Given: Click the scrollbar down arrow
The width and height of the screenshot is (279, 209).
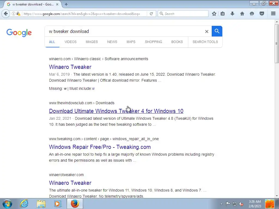Looking at the screenshot, I should pos(277,196).
